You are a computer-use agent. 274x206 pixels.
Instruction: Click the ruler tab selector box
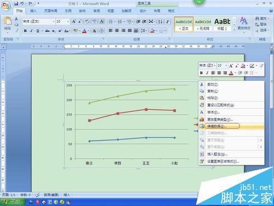click(x=3, y=47)
